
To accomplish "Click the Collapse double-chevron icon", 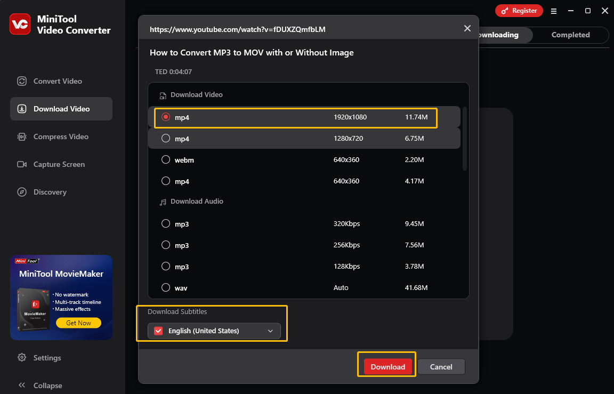I will [x=22, y=385].
